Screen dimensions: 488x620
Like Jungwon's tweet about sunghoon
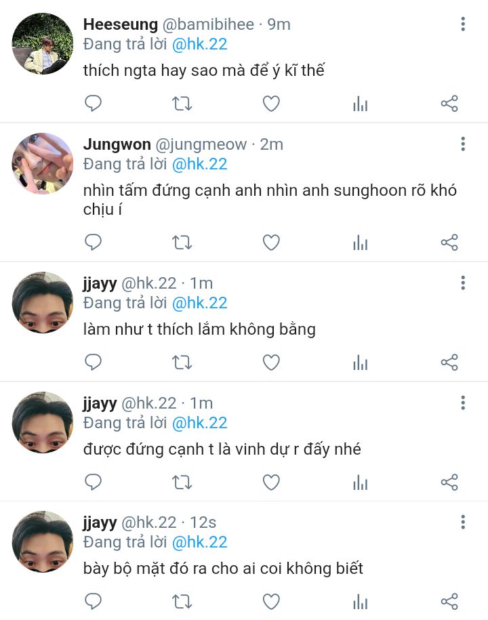click(271, 243)
